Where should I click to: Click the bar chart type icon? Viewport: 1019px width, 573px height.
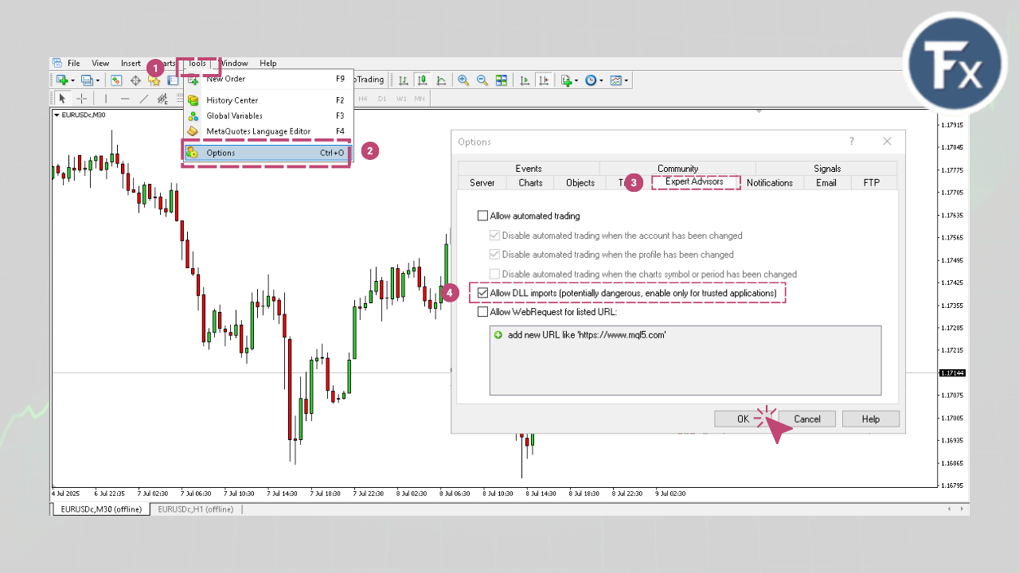(404, 80)
